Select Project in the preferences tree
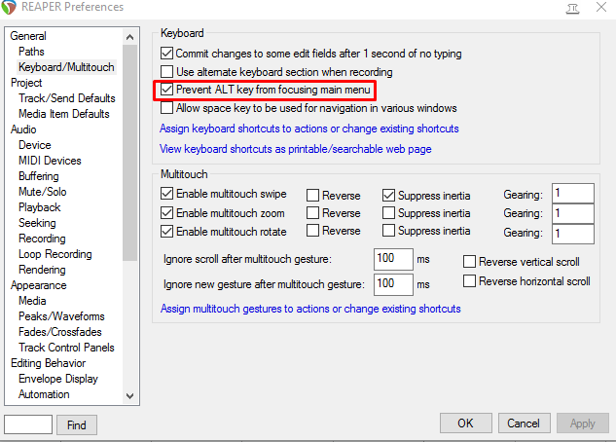Screen dimensions: 616x442 coord(26,83)
